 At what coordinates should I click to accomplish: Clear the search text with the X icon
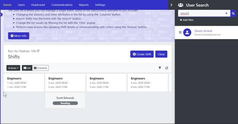[x=226, y=13]
